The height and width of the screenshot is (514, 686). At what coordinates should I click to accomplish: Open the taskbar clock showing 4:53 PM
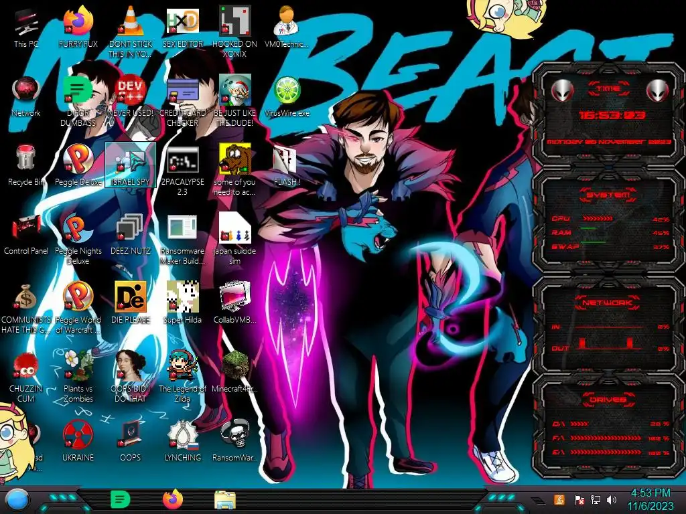tap(650, 499)
